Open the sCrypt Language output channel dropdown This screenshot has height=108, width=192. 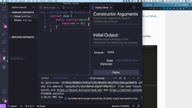click(103, 78)
